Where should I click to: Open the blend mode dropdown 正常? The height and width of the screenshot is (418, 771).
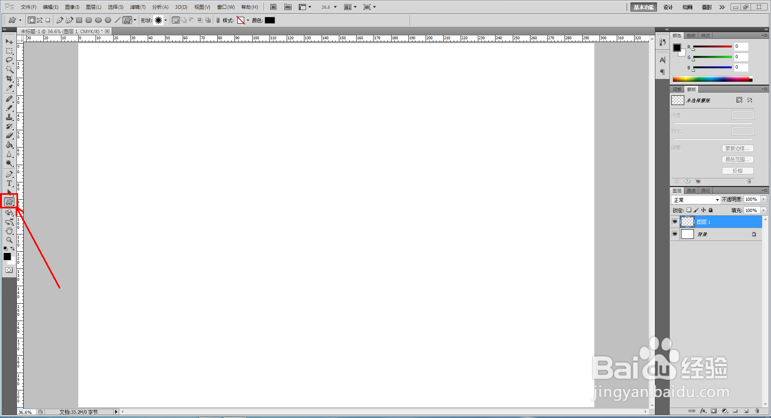(696, 200)
